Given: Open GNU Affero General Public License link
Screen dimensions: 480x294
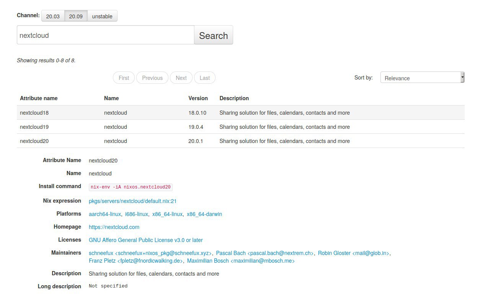Looking at the screenshot, I should pos(146,240).
